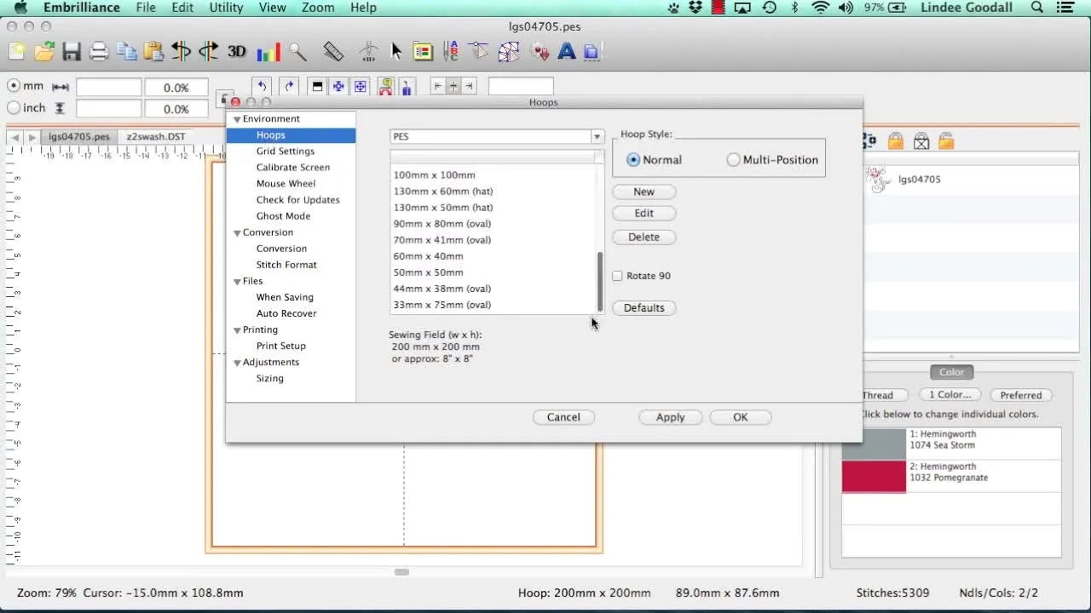Click the print icon in the toolbar
The image size is (1091, 613).
pyautogui.click(x=99, y=51)
